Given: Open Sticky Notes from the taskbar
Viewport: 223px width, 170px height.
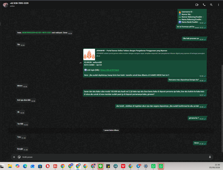Looking at the screenshot, I should click(108, 166).
